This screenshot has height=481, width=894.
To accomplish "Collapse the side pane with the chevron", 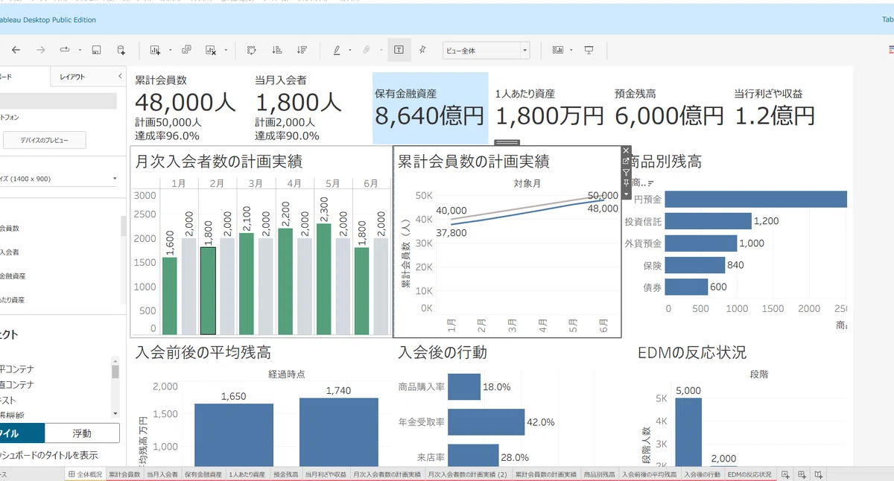I will [x=120, y=77].
